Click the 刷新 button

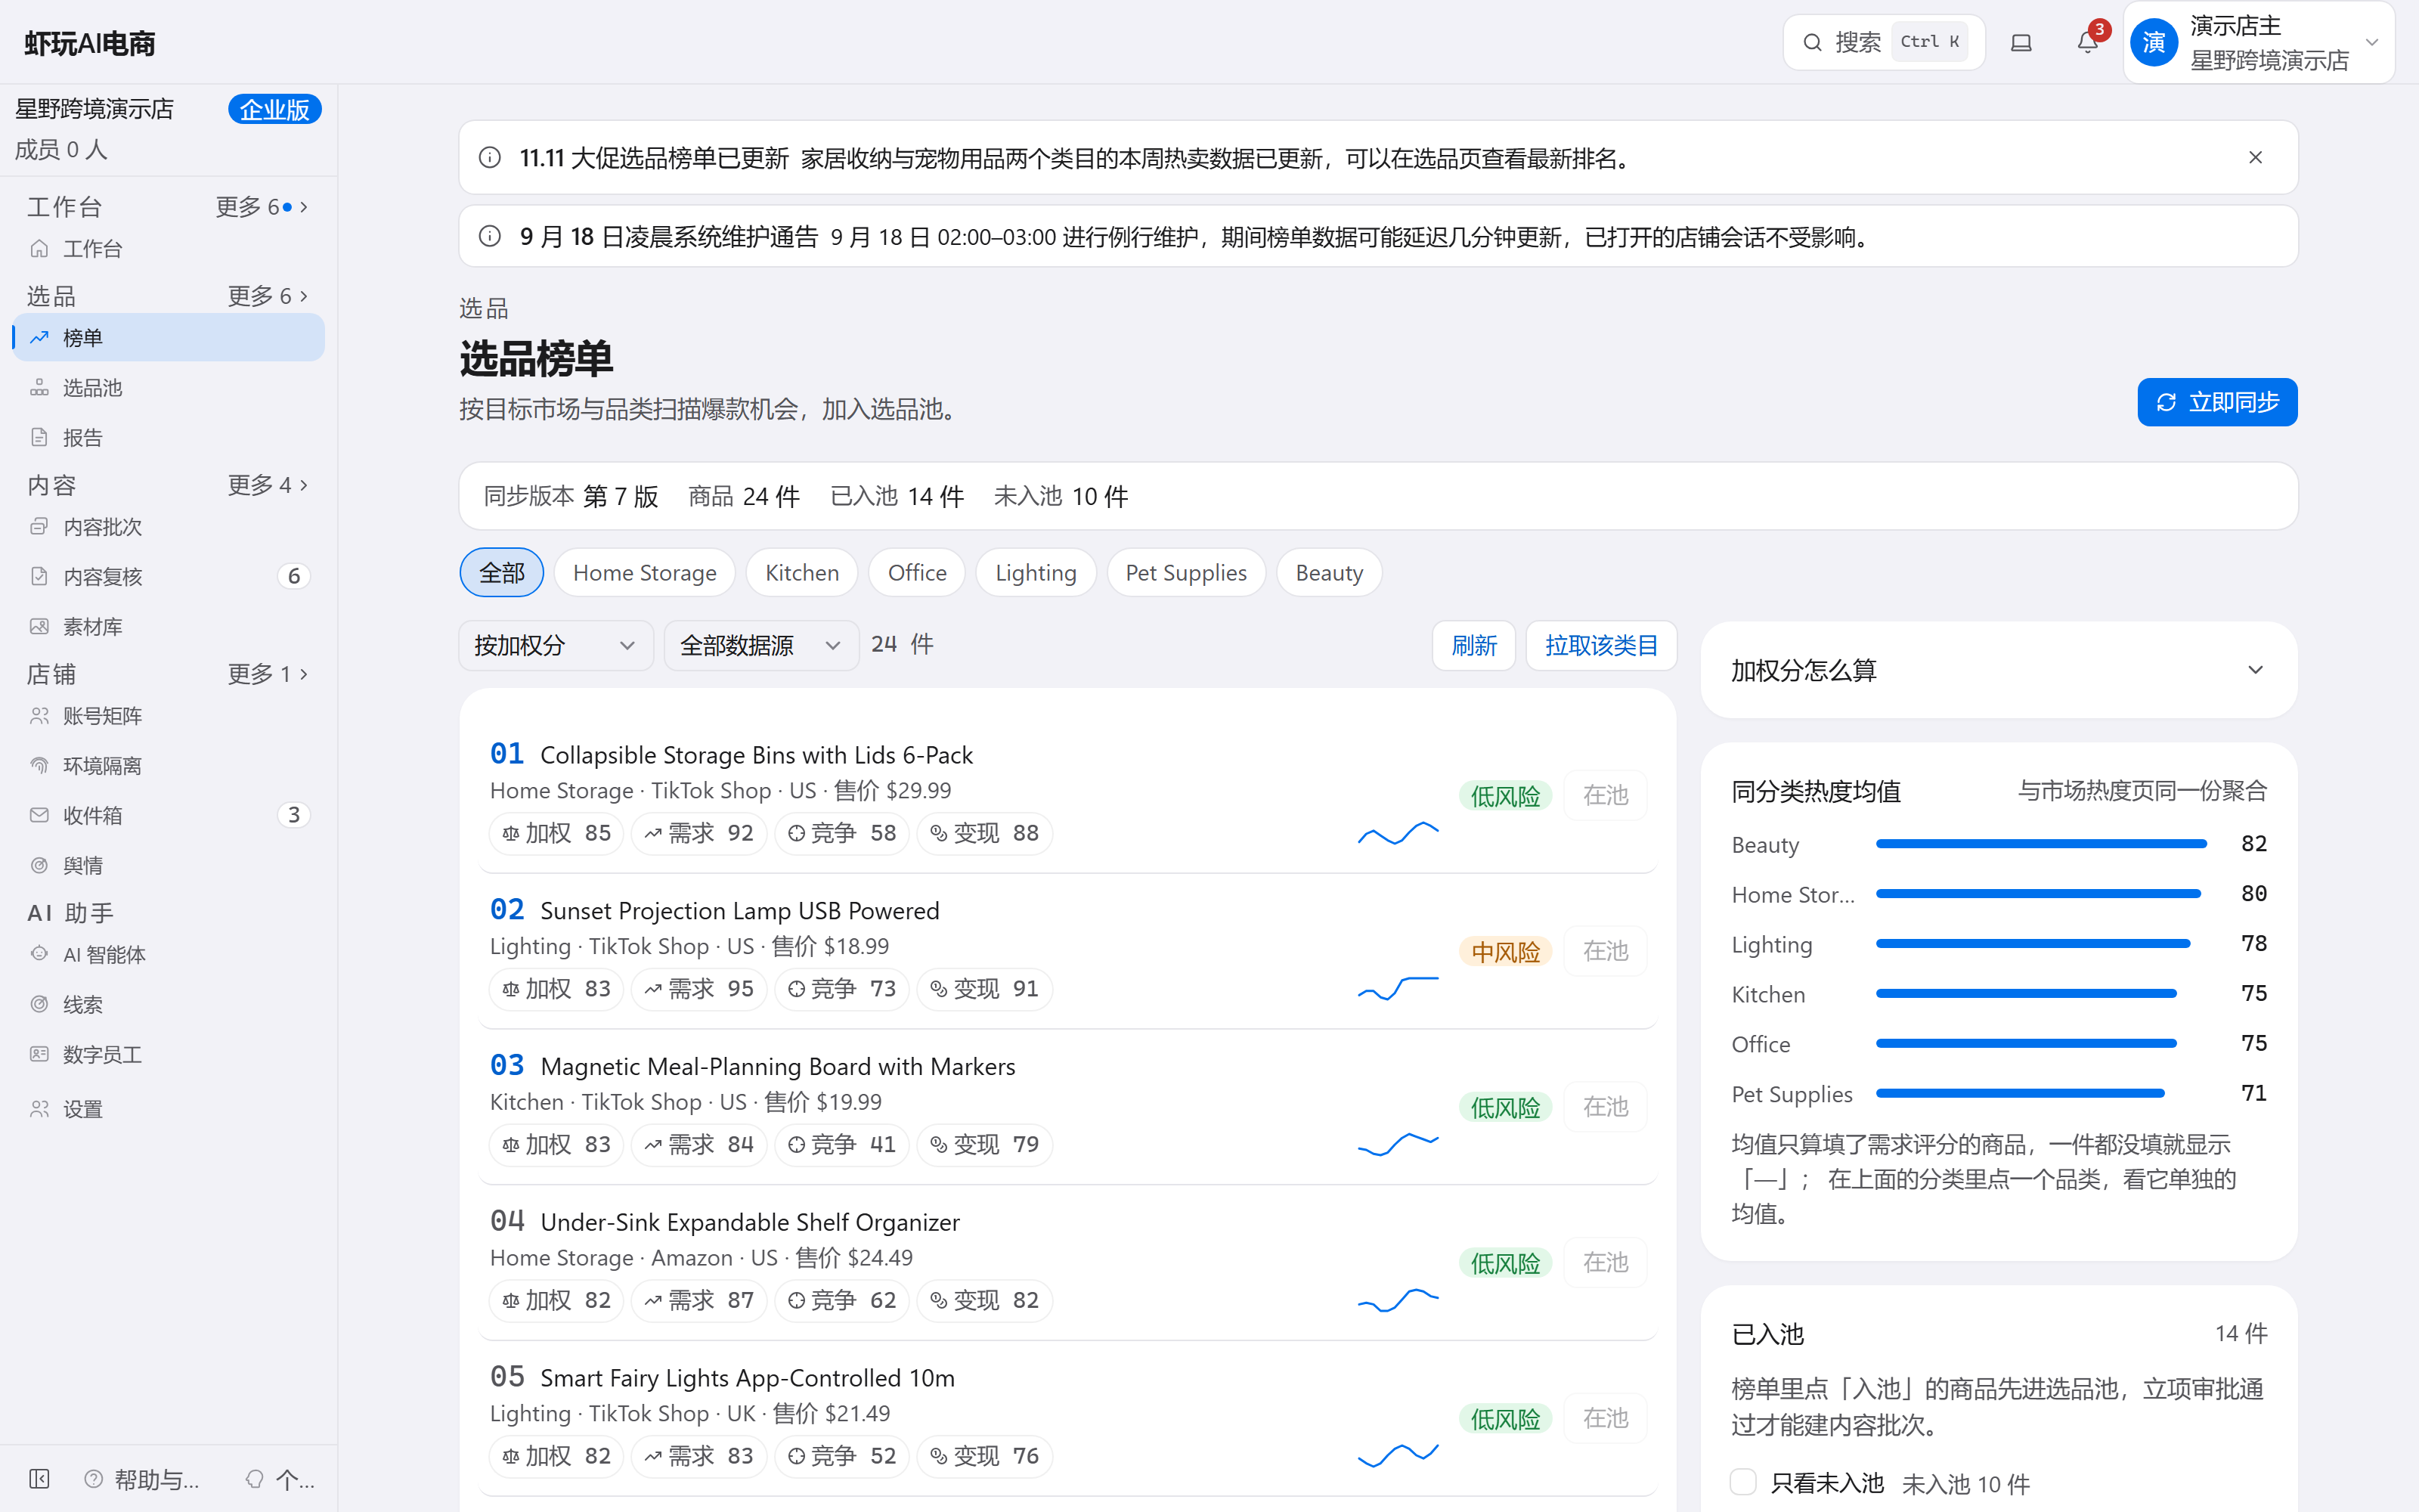click(x=1473, y=646)
